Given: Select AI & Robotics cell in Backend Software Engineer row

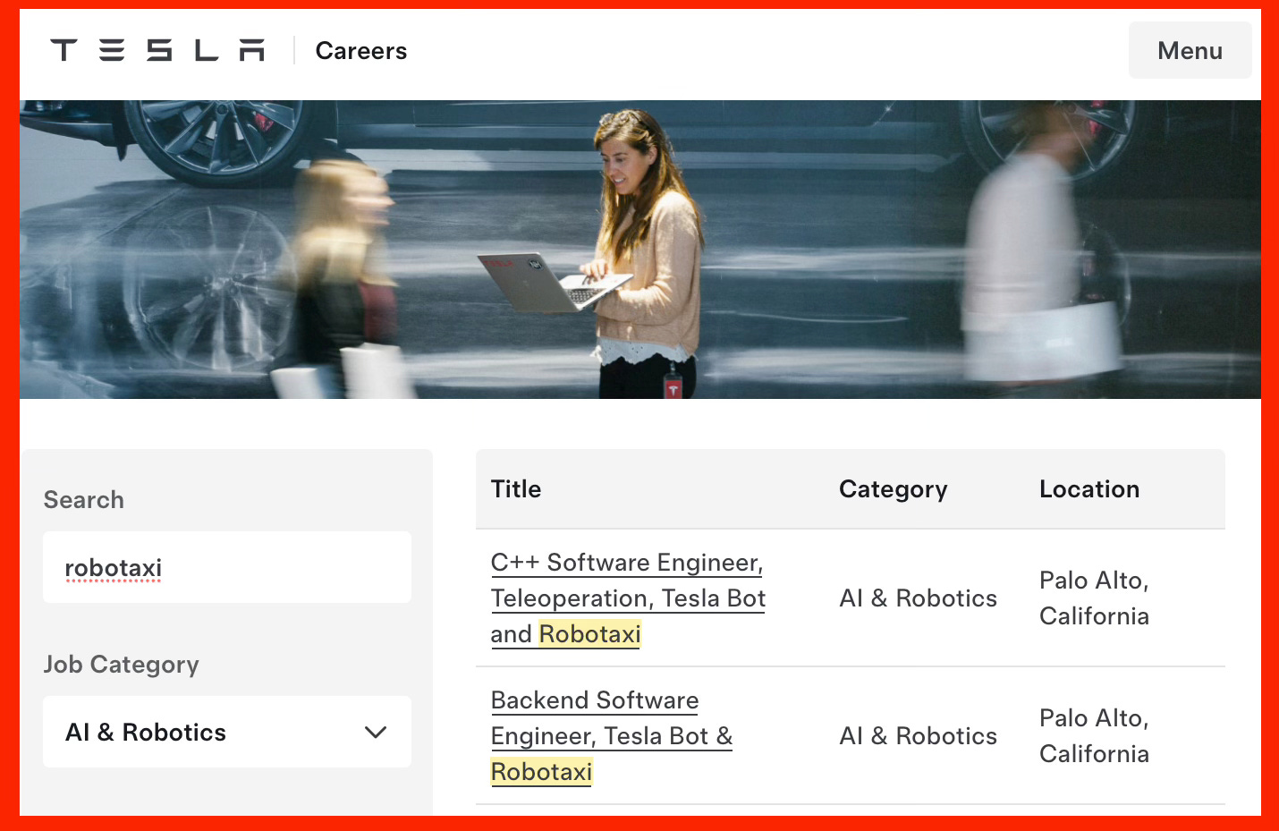Looking at the screenshot, I should pos(918,736).
